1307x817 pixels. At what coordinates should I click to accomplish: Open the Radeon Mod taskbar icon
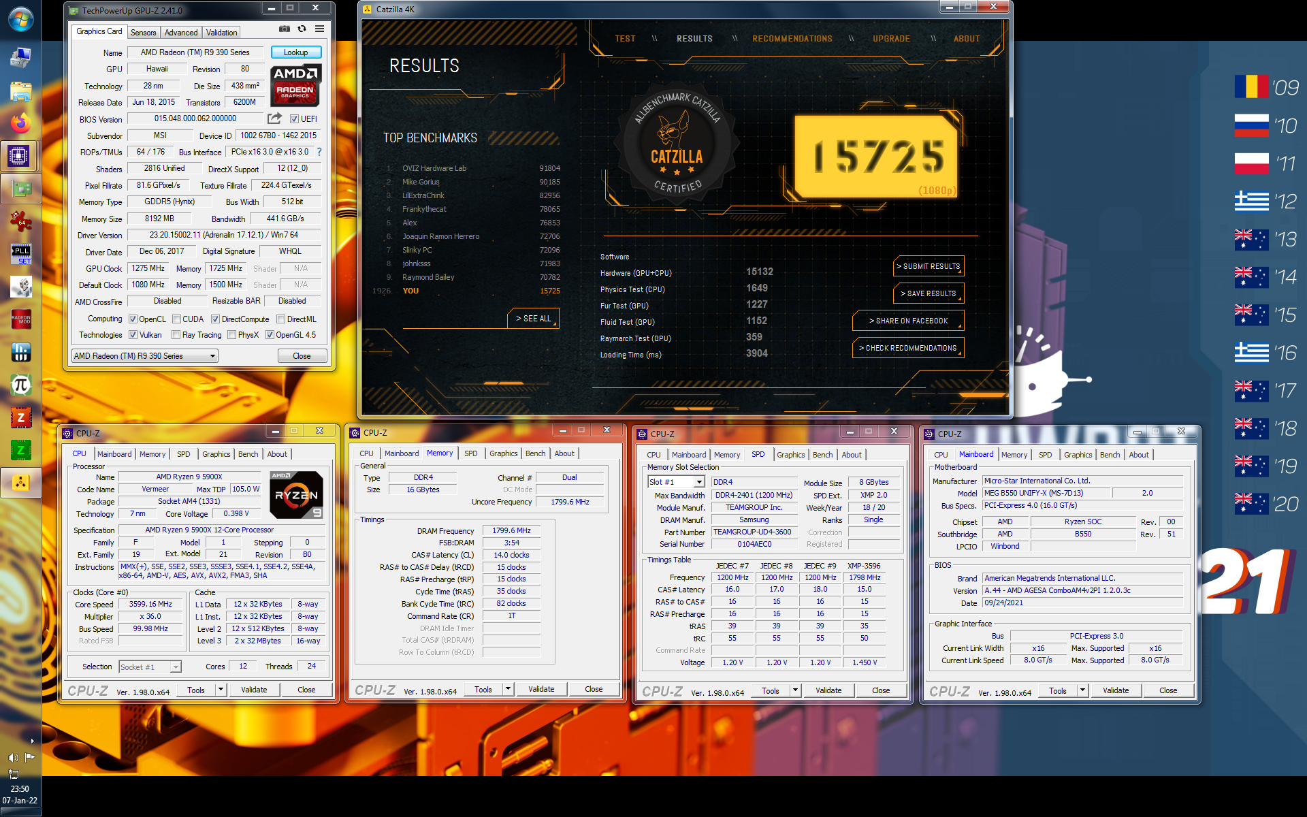20,319
